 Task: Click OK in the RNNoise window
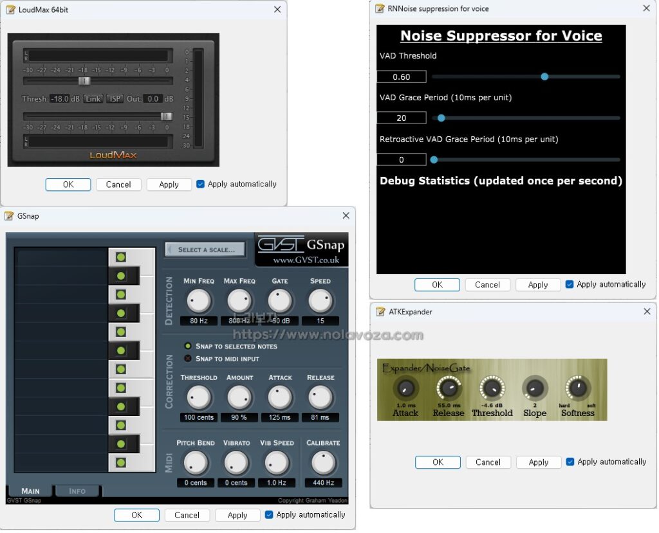pos(437,285)
